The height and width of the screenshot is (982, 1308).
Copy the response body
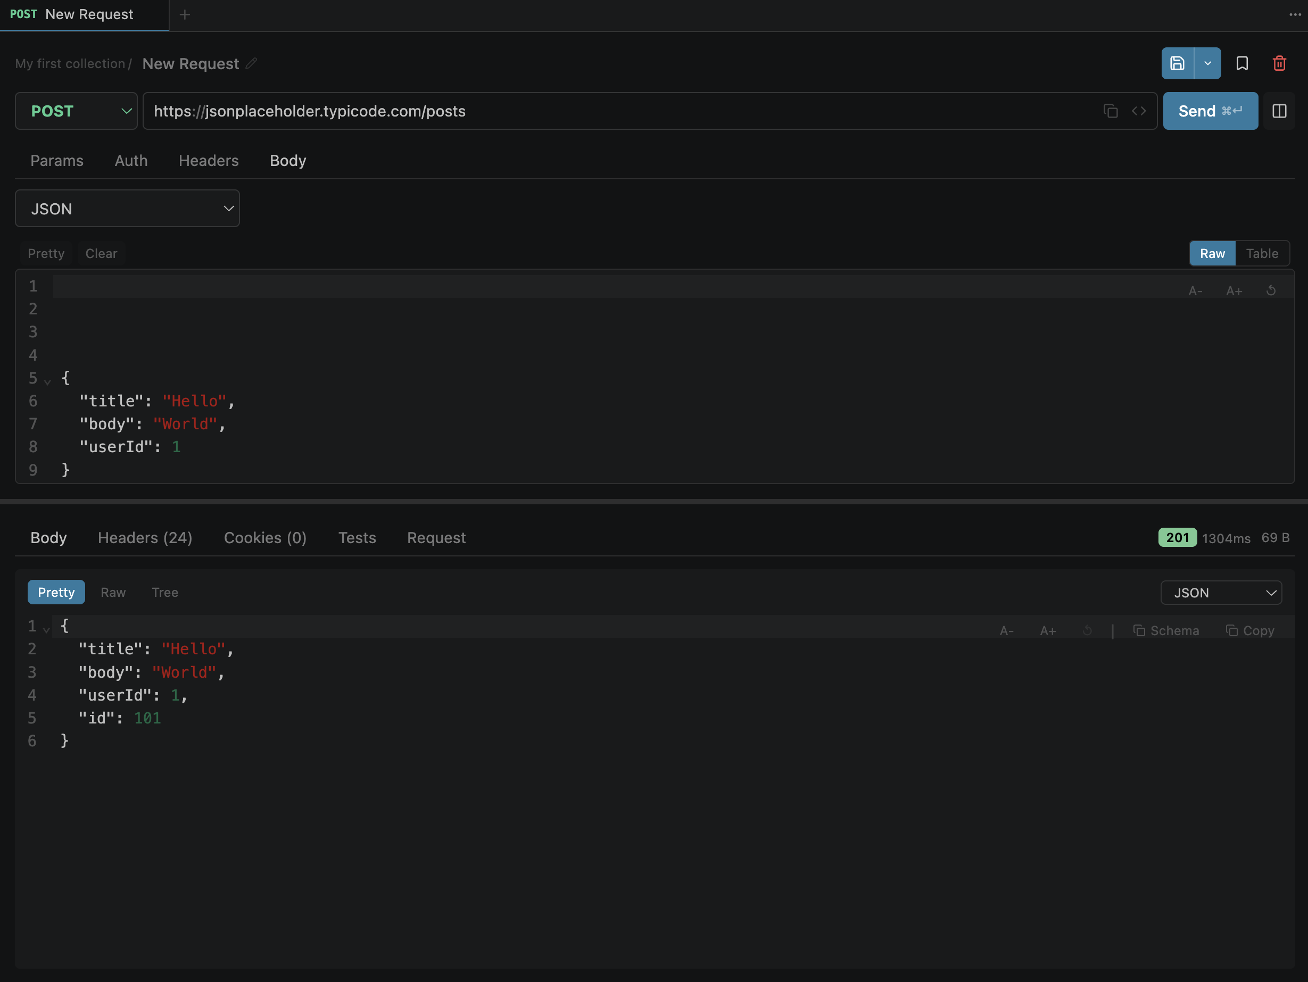pos(1249,631)
